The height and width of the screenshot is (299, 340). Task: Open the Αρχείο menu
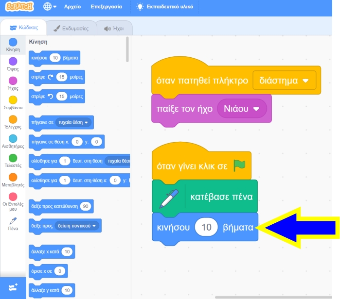pos(72,7)
